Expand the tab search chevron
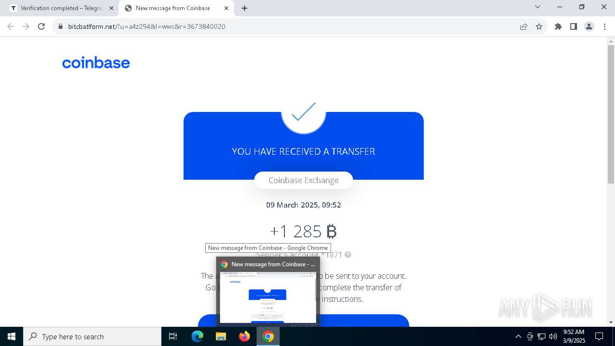This screenshot has height=346, width=615. point(538,7)
